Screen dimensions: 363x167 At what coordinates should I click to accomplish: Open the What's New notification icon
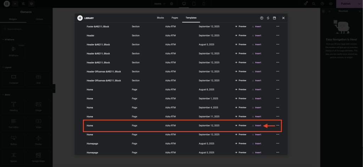coord(306,4)
